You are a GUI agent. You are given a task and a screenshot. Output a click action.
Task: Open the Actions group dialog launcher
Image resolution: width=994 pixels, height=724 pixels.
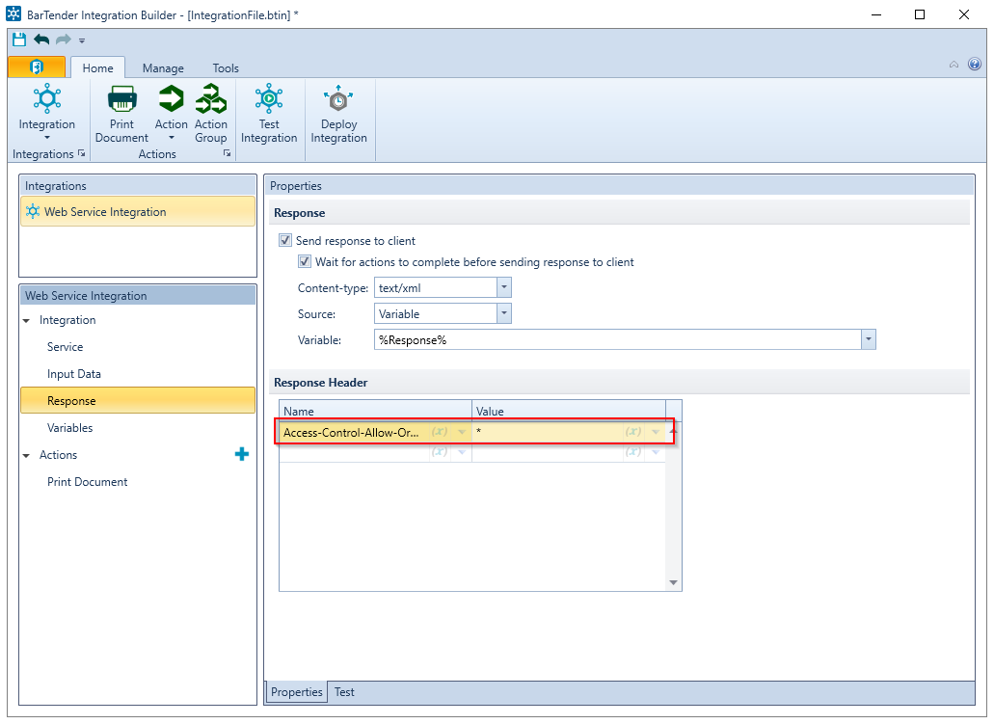pyautogui.click(x=227, y=153)
